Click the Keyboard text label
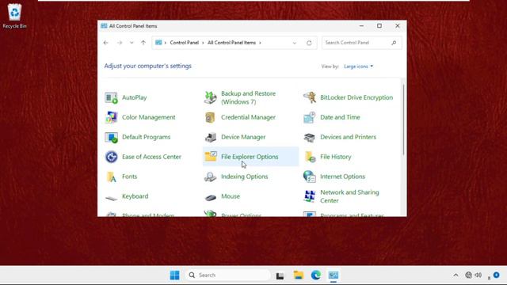The image size is (507, 285). coord(135,196)
